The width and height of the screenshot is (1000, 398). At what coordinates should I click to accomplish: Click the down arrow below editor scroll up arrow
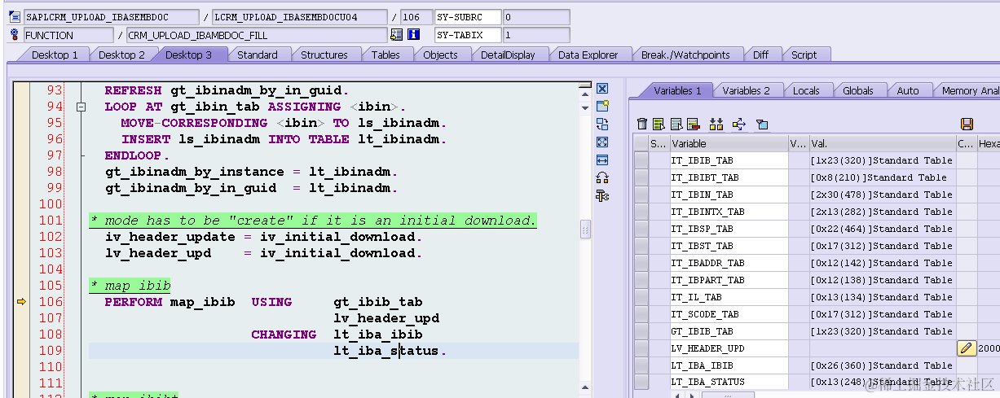pyautogui.click(x=584, y=107)
